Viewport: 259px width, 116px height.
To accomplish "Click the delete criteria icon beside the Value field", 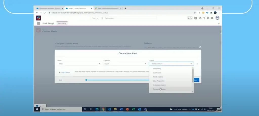I will (197, 64).
